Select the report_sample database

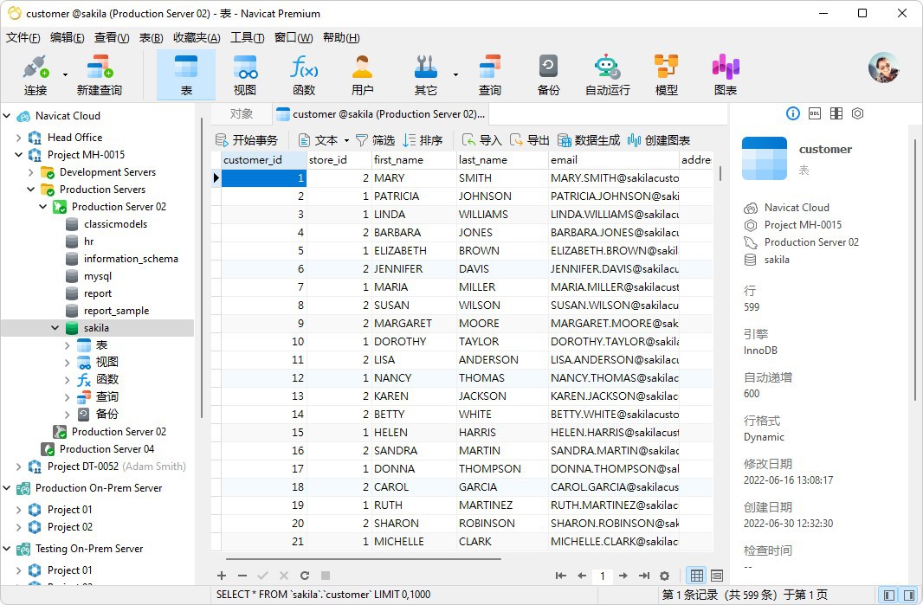(x=116, y=311)
